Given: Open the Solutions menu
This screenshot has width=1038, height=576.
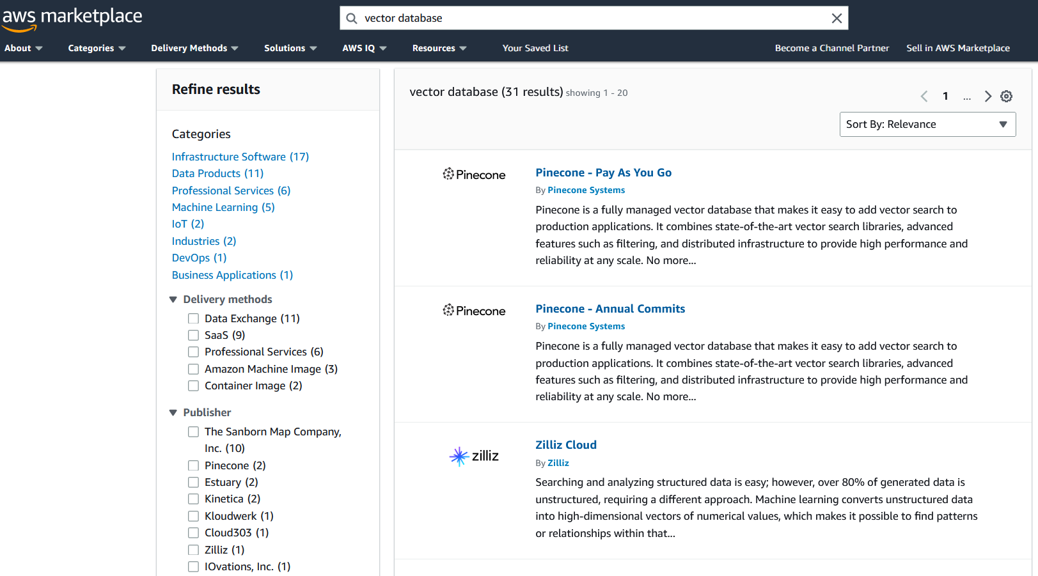Looking at the screenshot, I should (x=290, y=48).
